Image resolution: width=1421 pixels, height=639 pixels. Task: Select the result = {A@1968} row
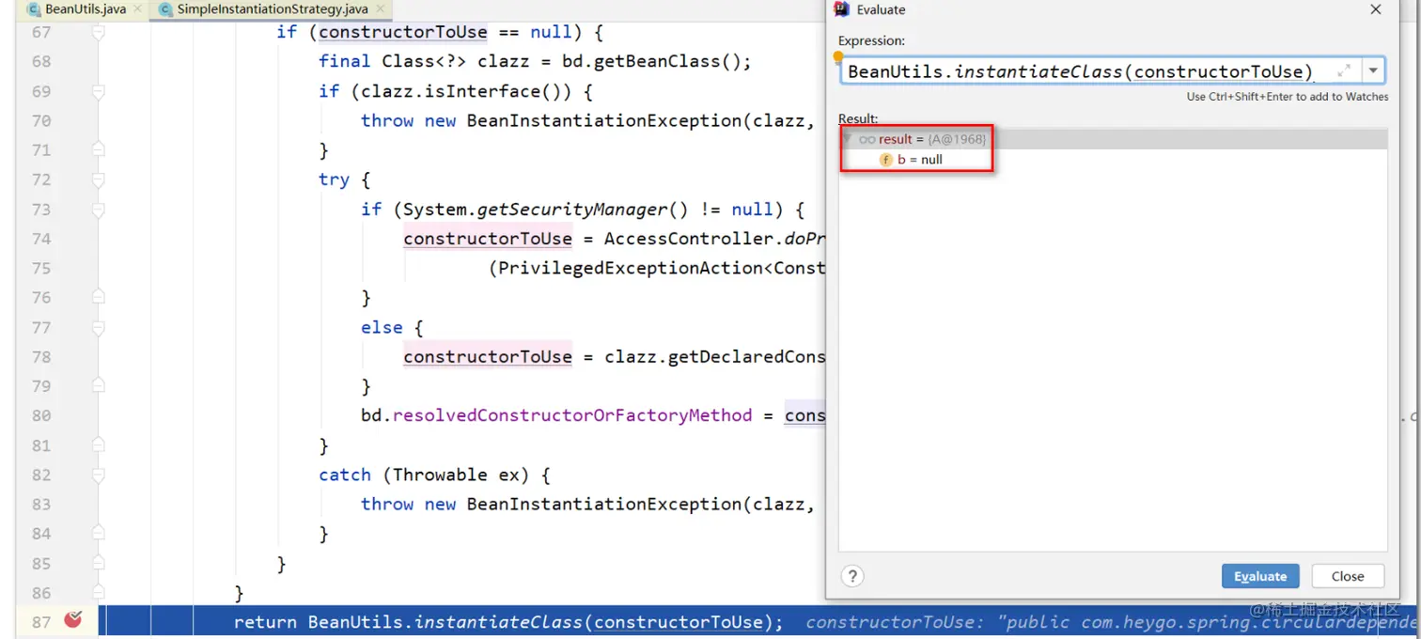1113,139
